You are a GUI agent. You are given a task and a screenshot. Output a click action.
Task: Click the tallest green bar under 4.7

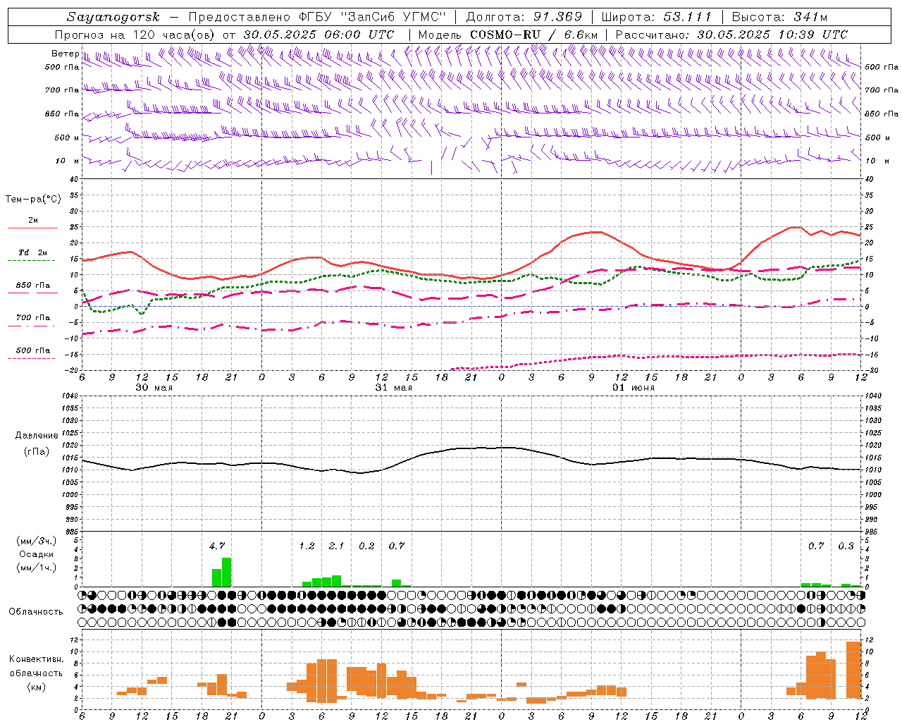(227, 572)
